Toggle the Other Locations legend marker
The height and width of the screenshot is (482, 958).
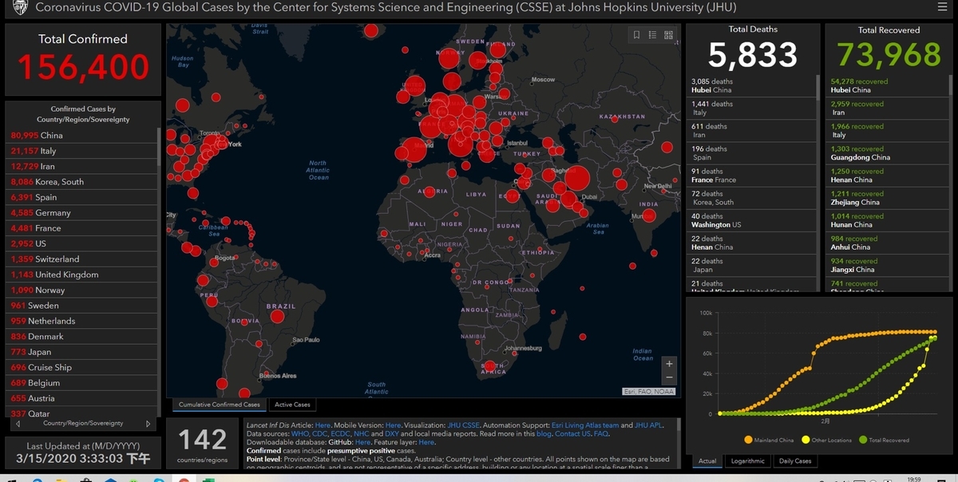(806, 440)
